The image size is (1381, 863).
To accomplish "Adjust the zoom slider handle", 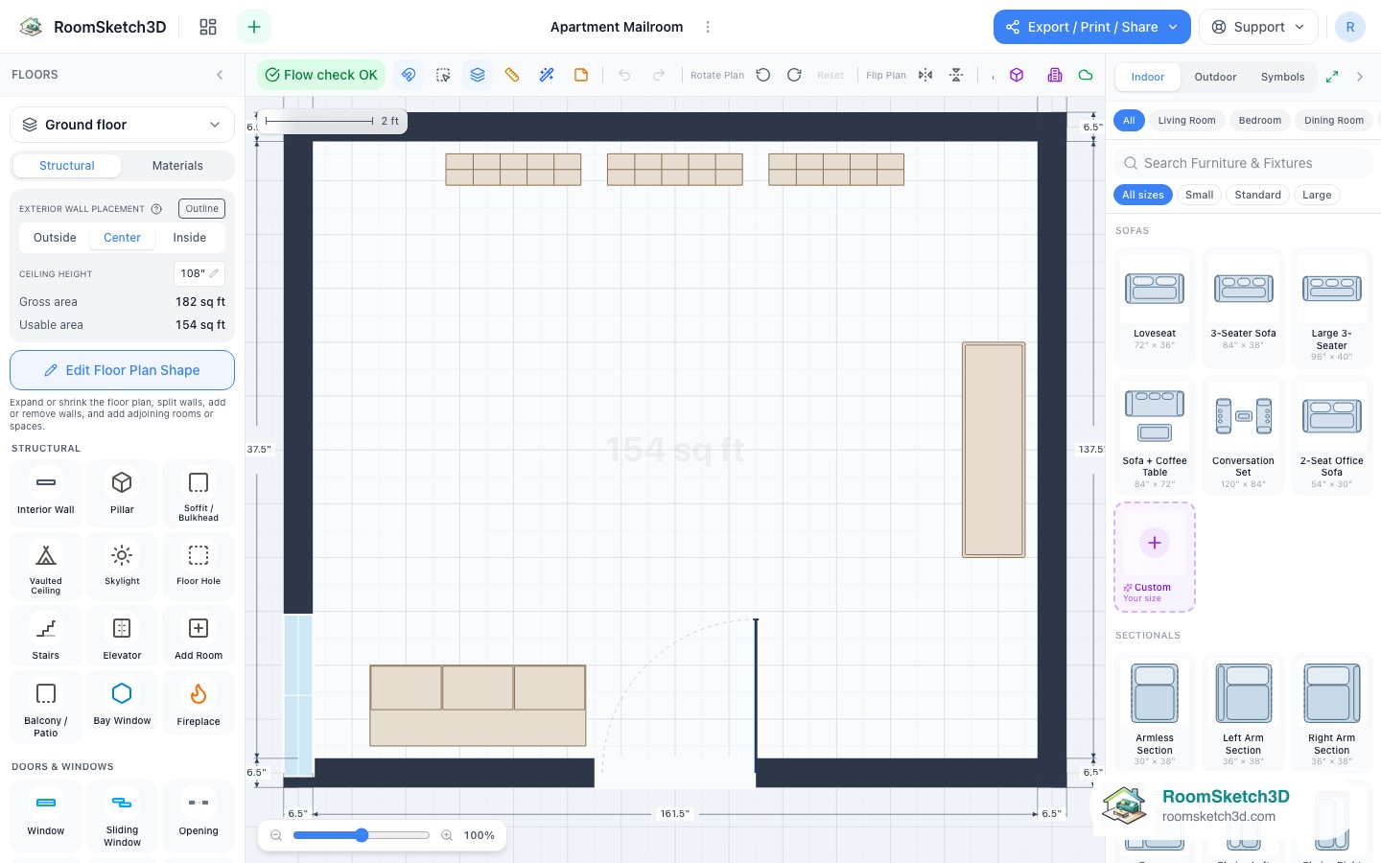I will point(362,835).
